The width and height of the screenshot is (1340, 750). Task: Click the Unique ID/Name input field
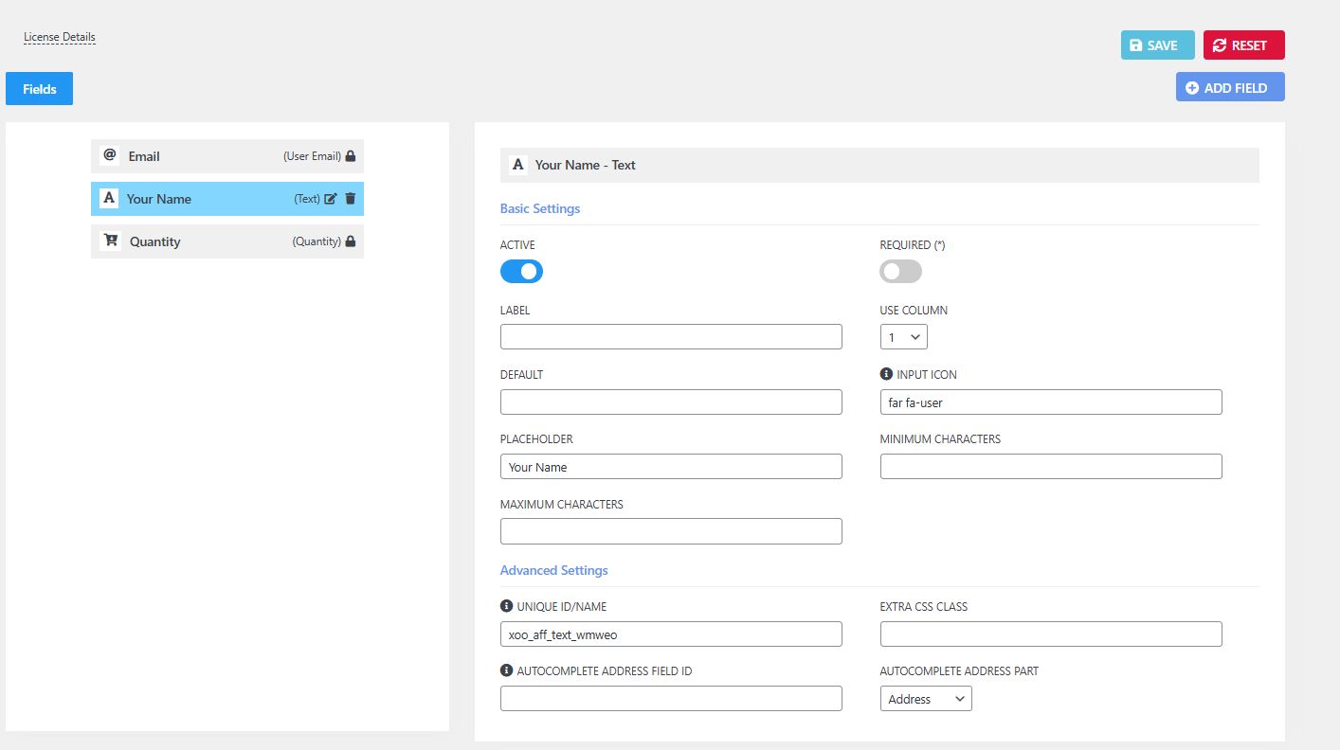point(671,634)
